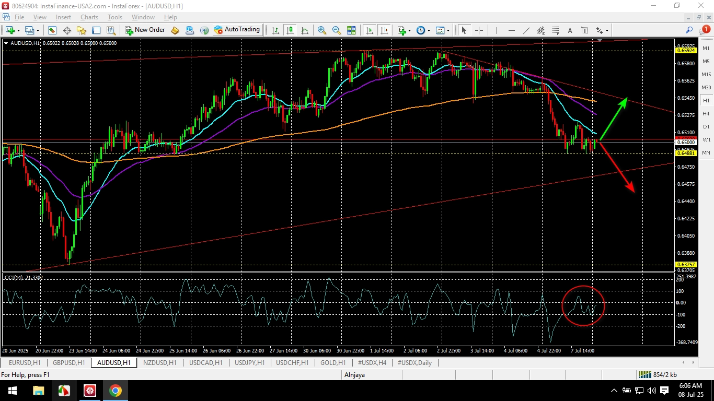Image resolution: width=714 pixels, height=401 pixels.
Task: Click the Templates icon
Action: (x=440, y=30)
